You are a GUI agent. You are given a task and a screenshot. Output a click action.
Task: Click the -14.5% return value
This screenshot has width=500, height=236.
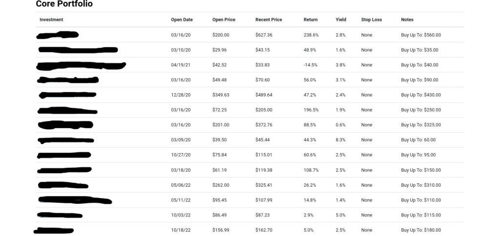[311, 65]
